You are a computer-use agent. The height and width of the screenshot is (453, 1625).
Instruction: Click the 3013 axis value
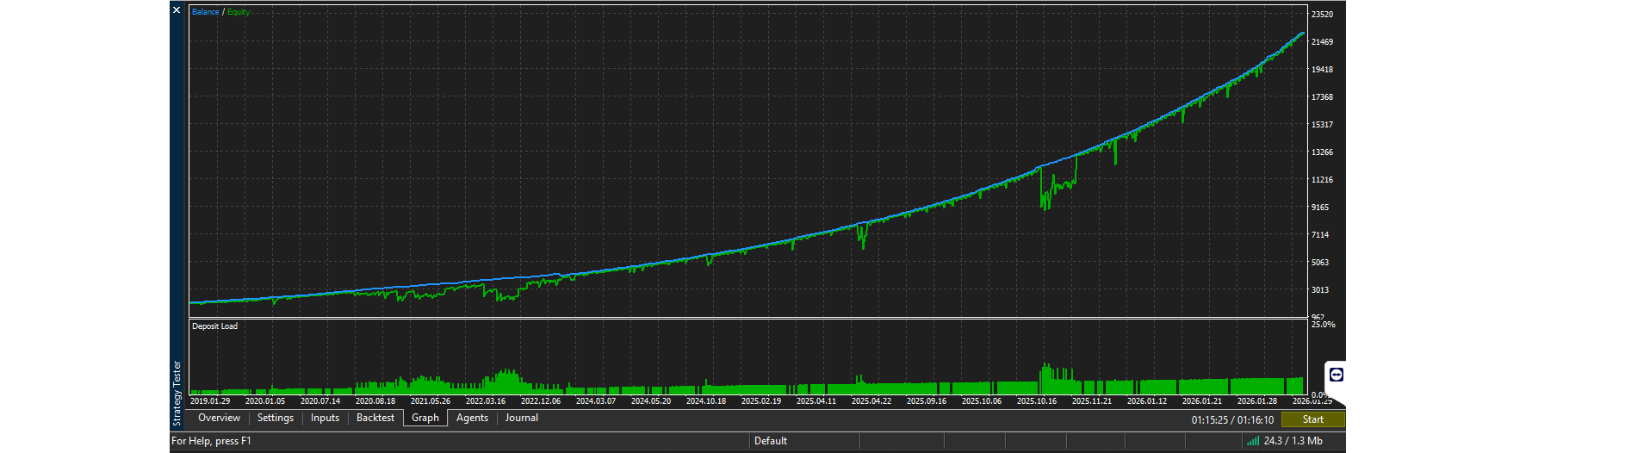tap(1320, 290)
